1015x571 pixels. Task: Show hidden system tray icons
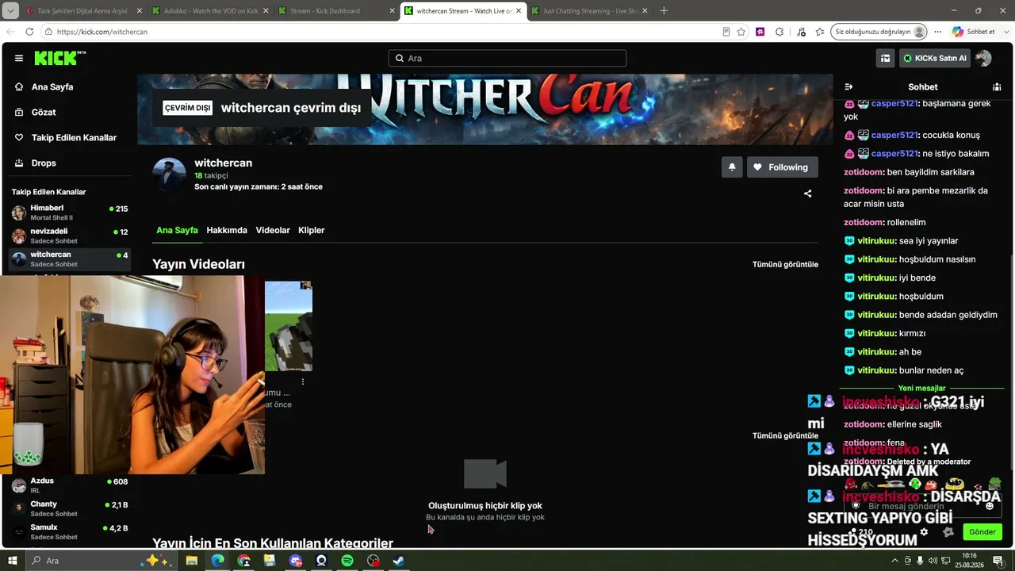pos(895,561)
